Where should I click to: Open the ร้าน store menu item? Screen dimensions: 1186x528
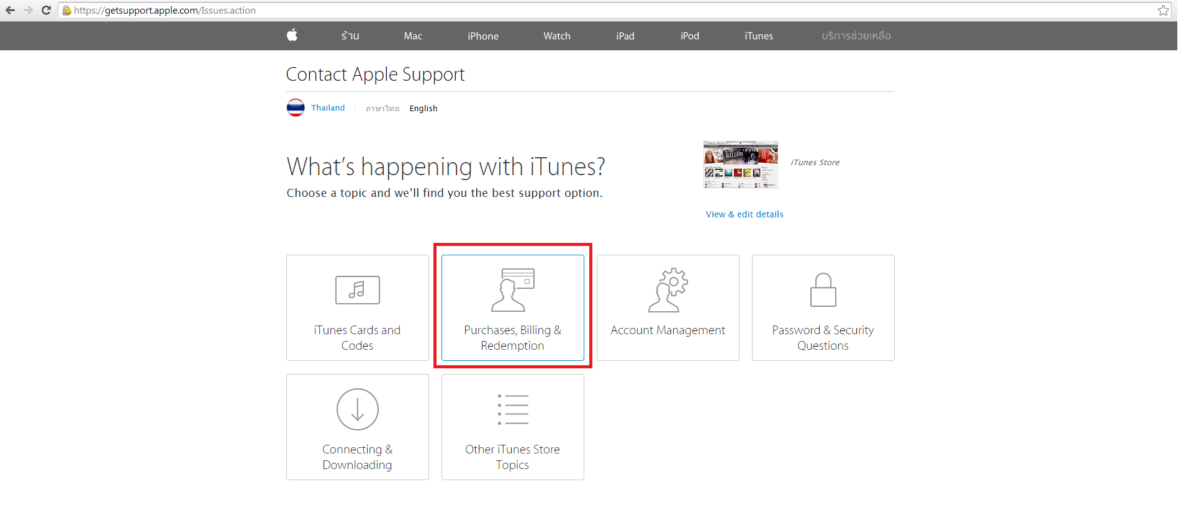(350, 36)
